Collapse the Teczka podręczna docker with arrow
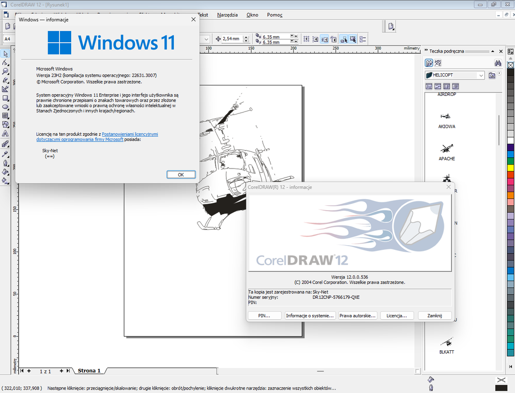 493,51
